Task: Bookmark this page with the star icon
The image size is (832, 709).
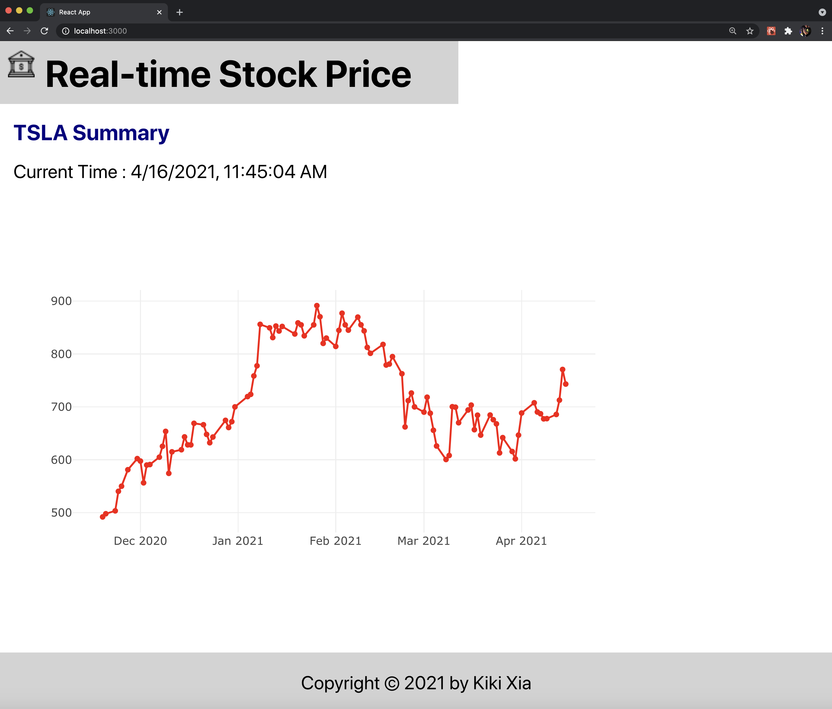Action: click(x=750, y=31)
